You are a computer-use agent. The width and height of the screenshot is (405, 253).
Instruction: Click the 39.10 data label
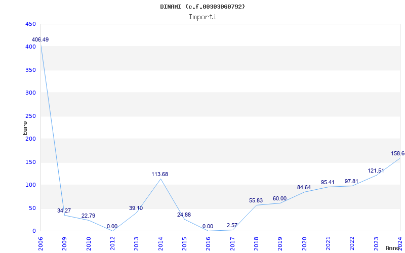pyautogui.click(x=136, y=208)
